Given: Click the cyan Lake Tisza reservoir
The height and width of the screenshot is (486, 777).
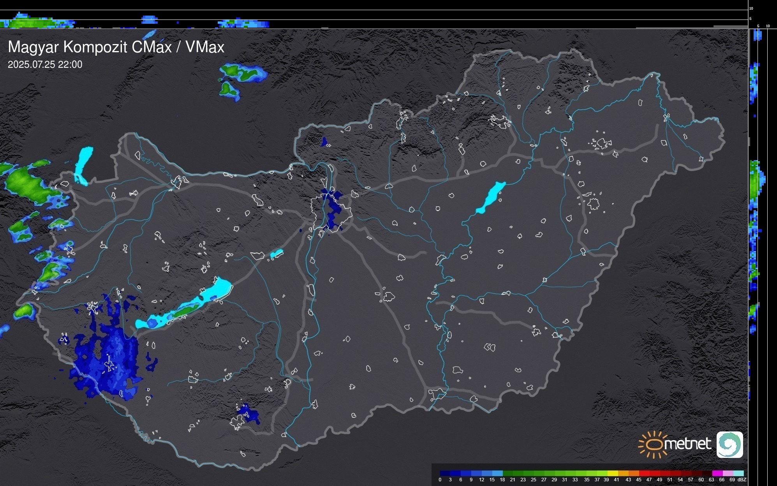Looking at the screenshot, I should tap(491, 198).
